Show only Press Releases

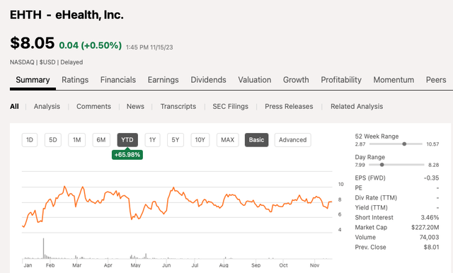point(289,107)
